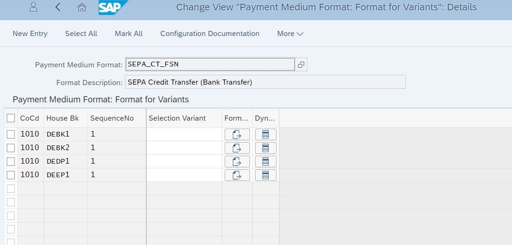Click sequence number 1 in DEEP1 row
512x245 pixels.
[x=117, y=175]
